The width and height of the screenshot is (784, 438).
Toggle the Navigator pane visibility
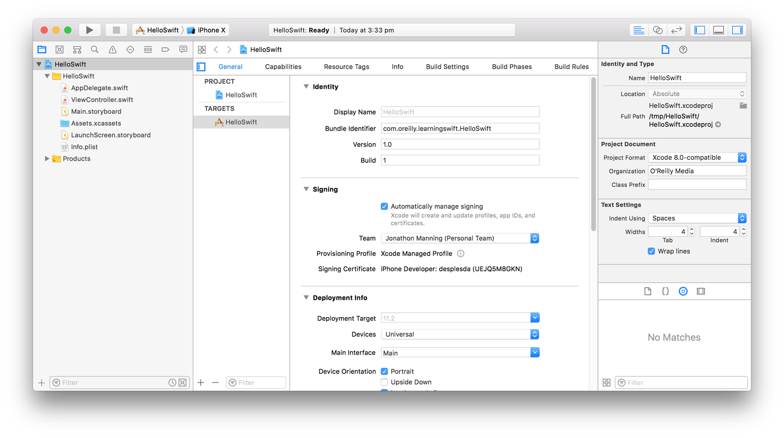(x=700, y=30)
